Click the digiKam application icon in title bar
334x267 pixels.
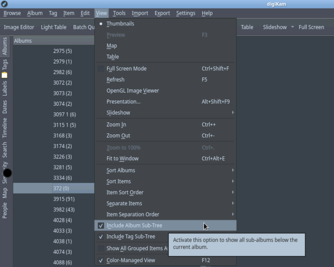(4, 4)
